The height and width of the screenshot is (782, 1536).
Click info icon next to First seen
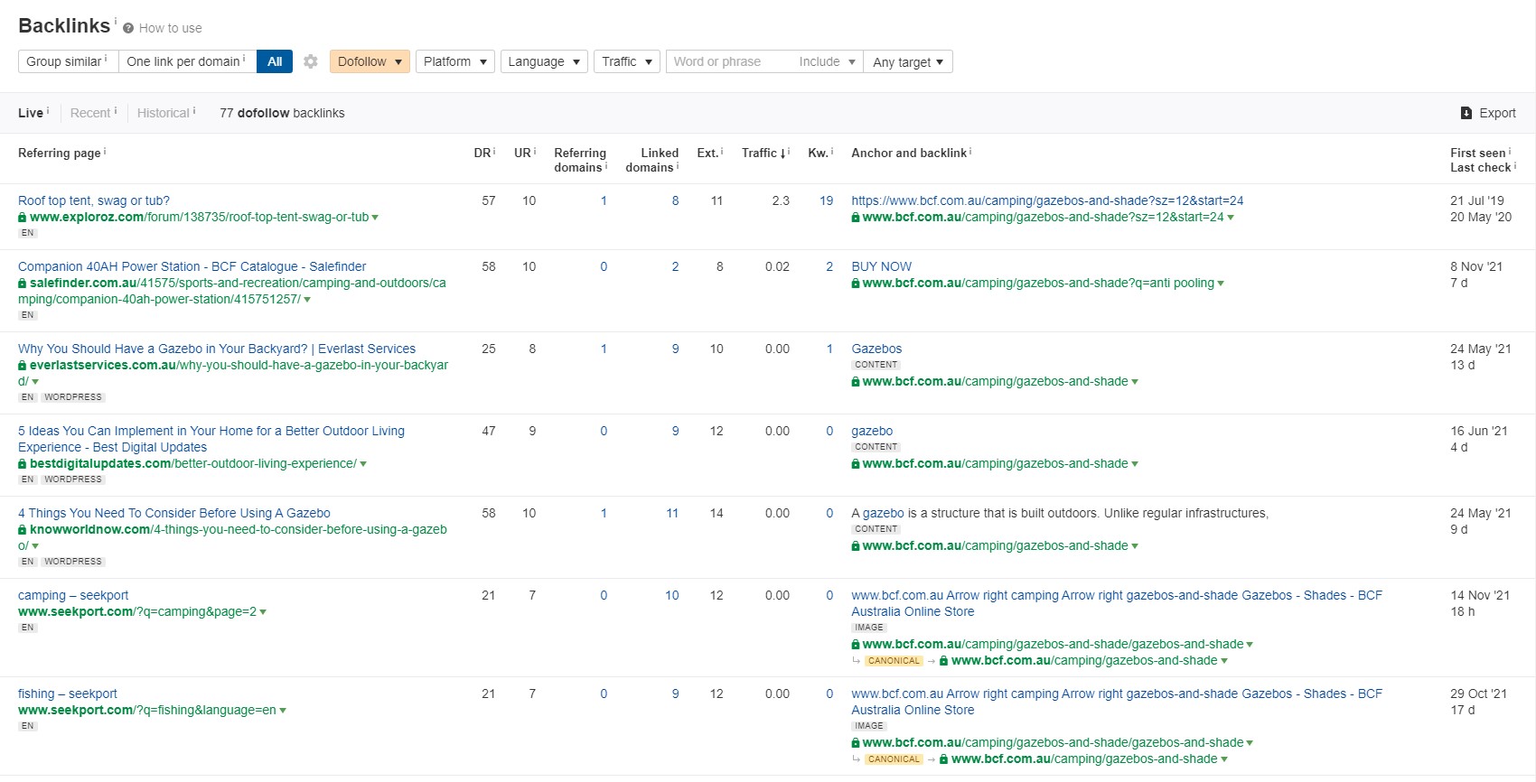(1510, 151)
